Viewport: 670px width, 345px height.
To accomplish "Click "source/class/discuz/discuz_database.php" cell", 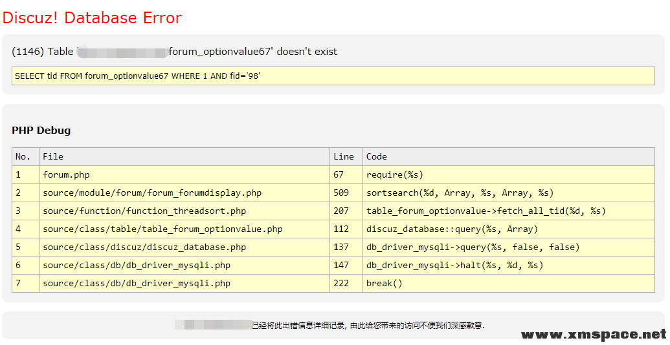I will (x=184, y=247).
